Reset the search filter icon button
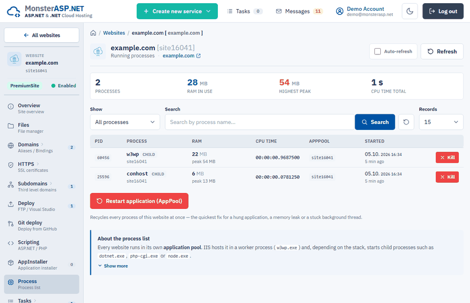Viewport: 470px width, 303px height. [x=406, y=122]
